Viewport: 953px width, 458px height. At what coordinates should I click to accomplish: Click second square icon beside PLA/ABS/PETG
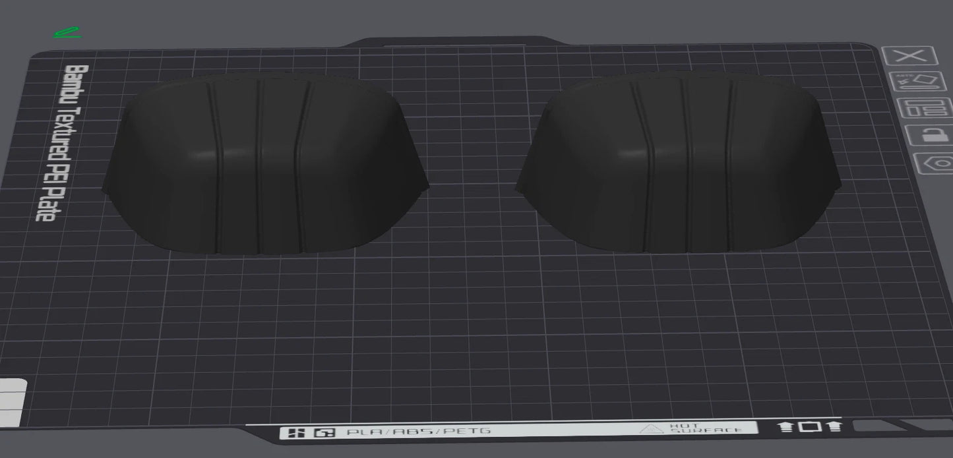[324, 433]
